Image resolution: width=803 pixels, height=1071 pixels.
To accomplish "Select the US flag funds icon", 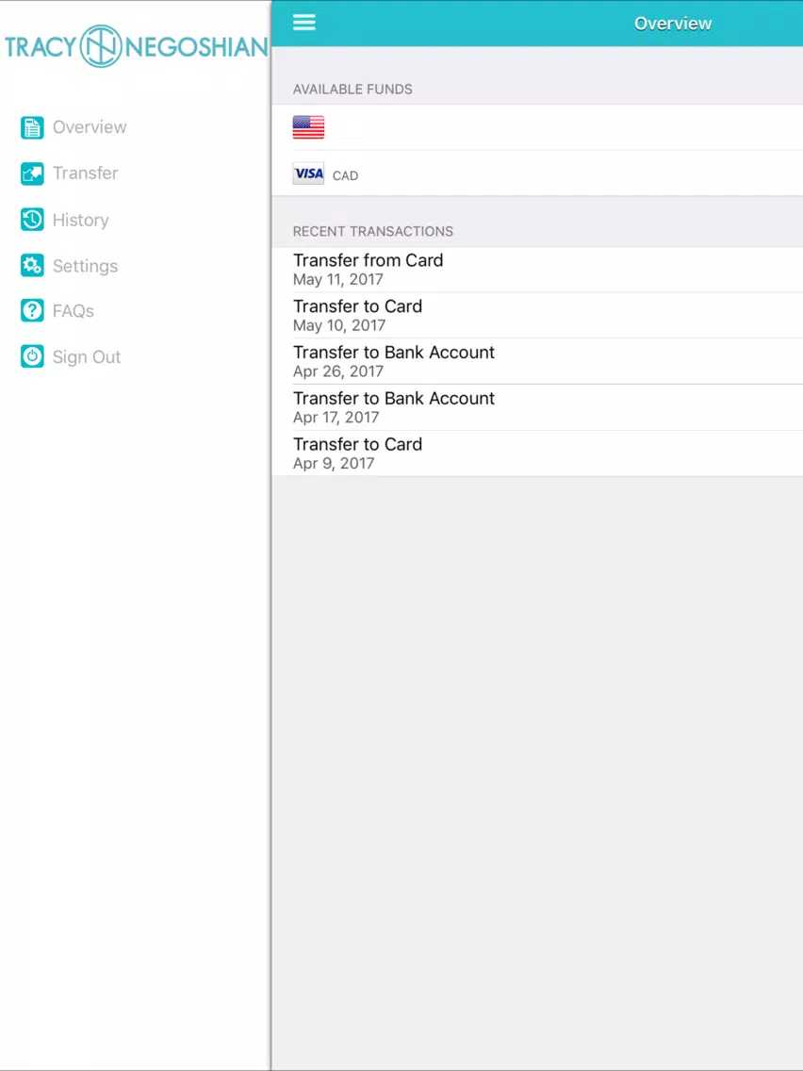I will (x=308, y=127).
